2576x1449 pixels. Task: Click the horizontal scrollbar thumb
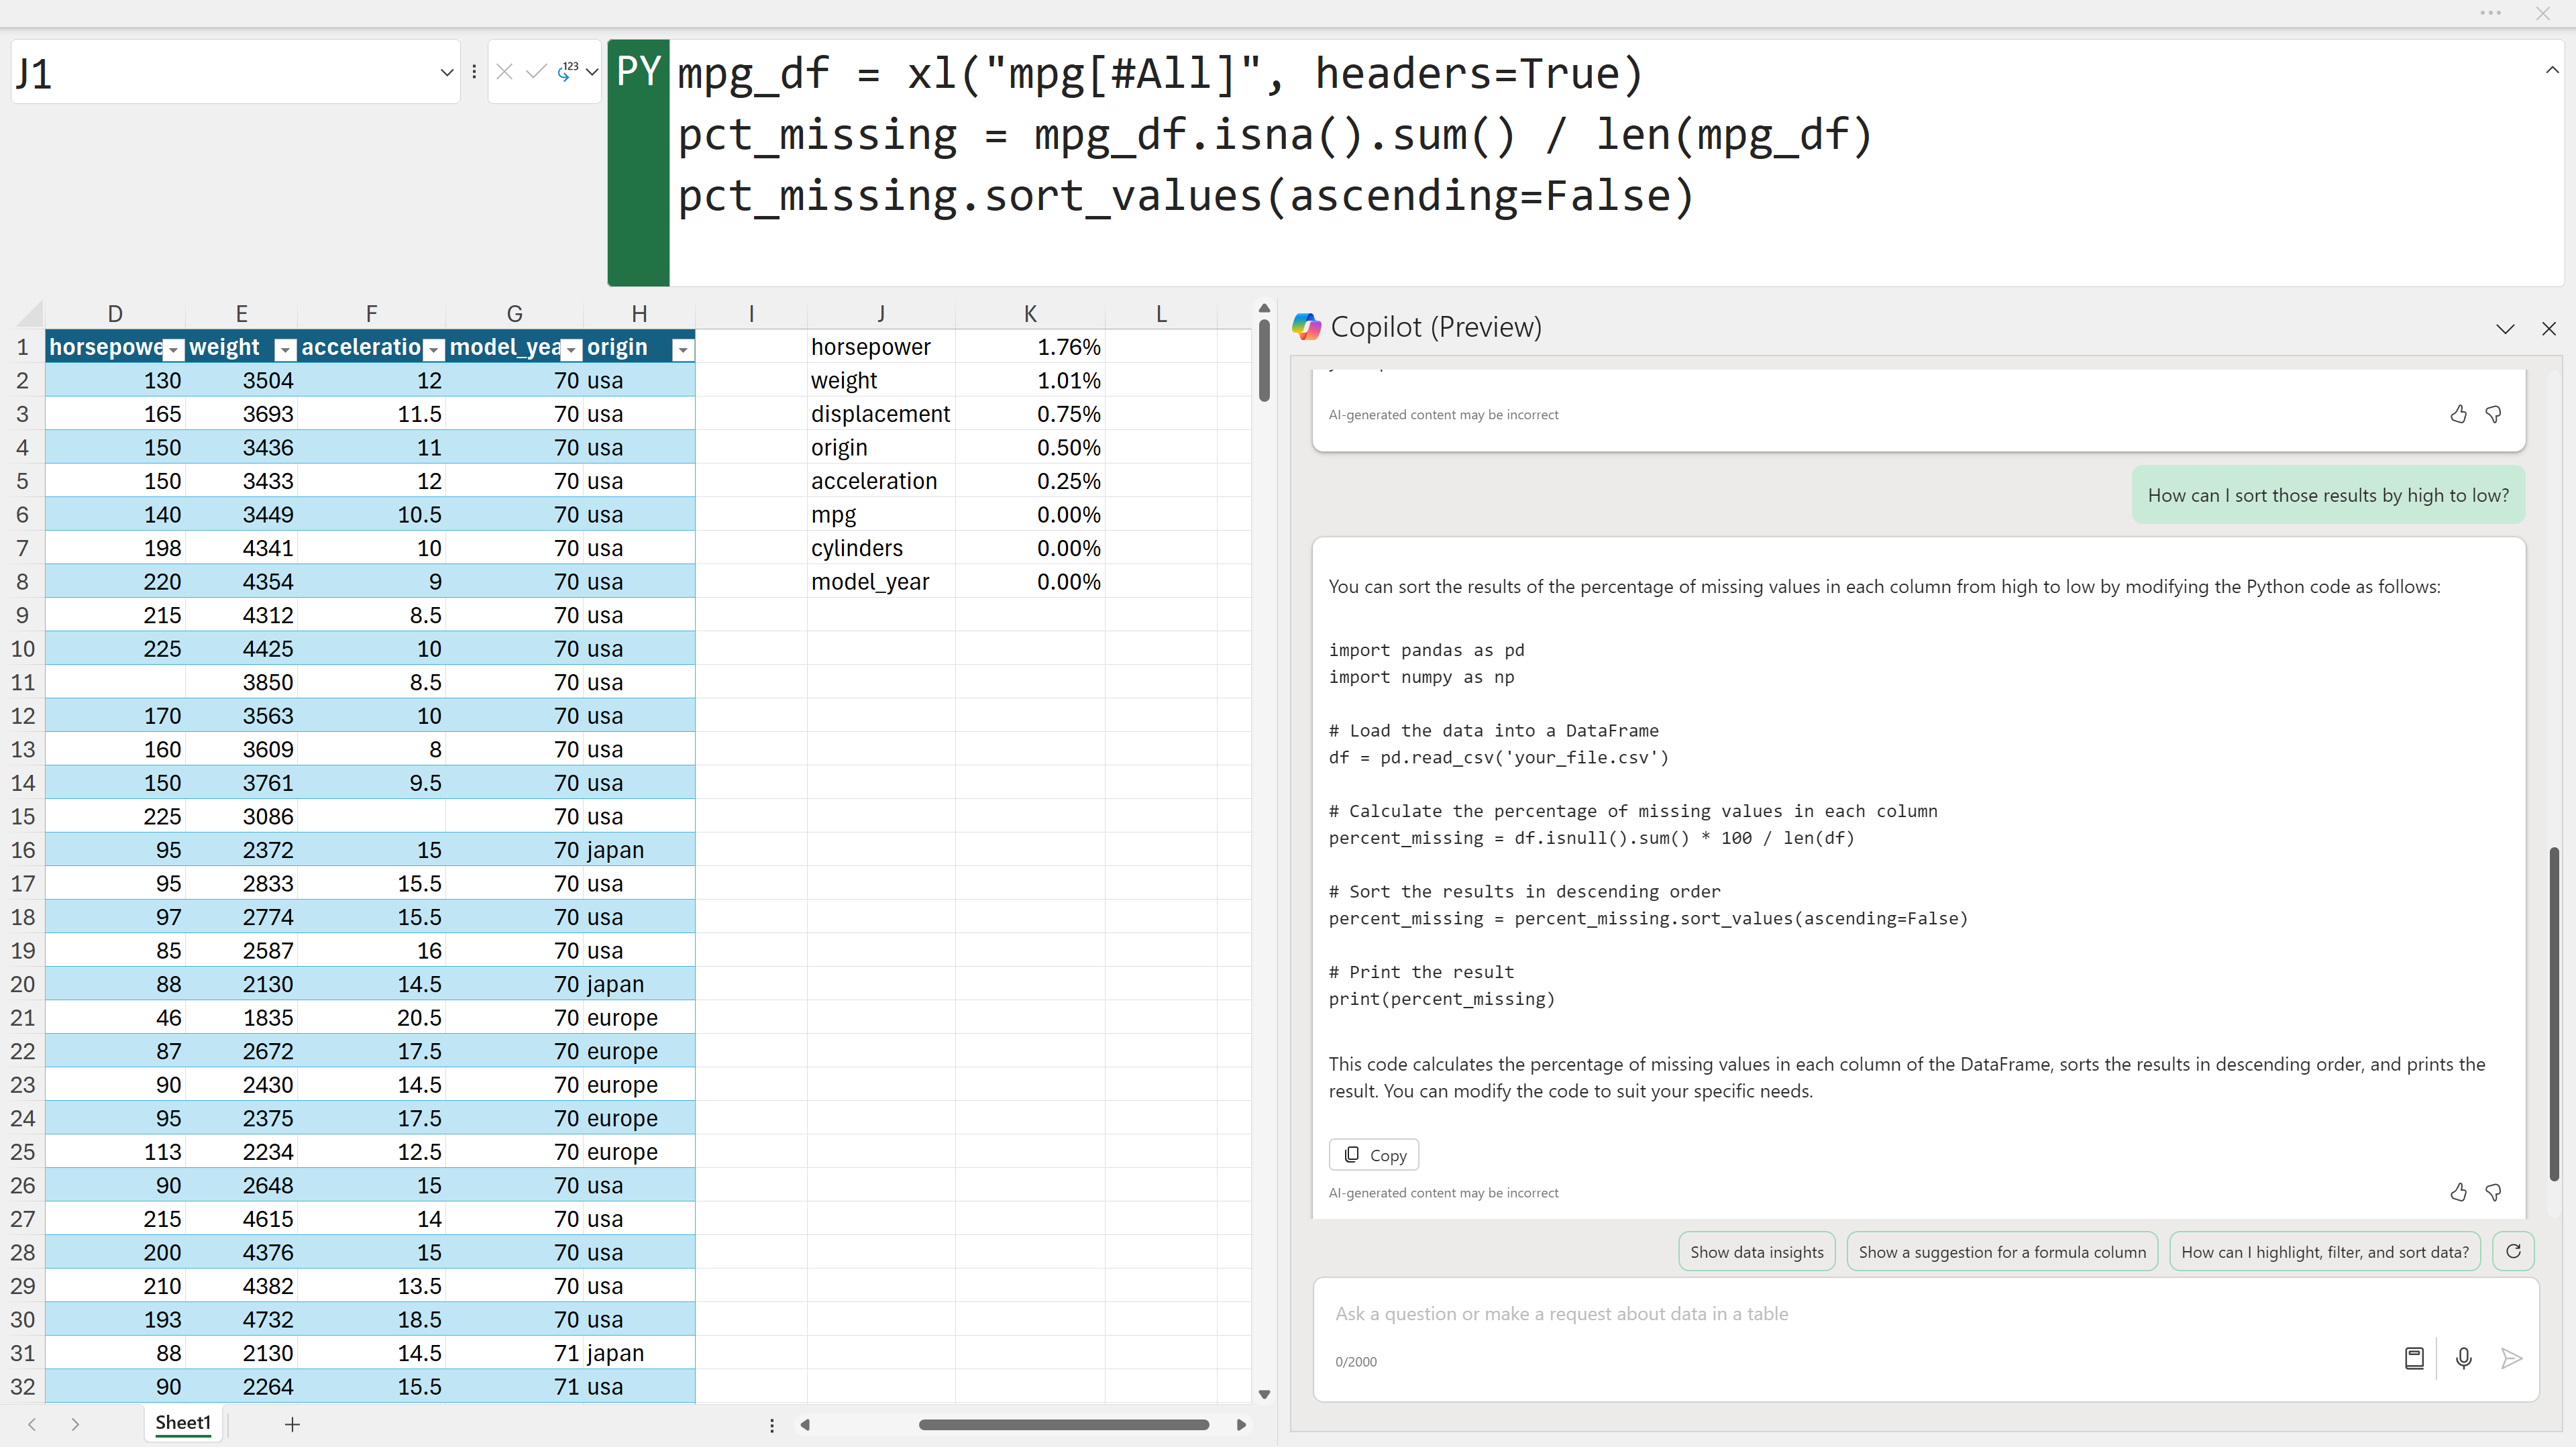1063,1425
